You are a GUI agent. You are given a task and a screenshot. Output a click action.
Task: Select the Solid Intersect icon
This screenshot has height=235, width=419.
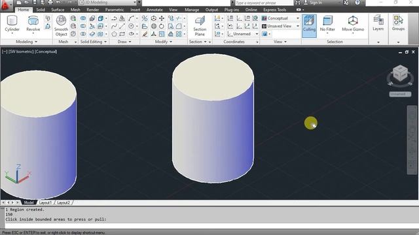pyautogui.click(x=83, y=34)
